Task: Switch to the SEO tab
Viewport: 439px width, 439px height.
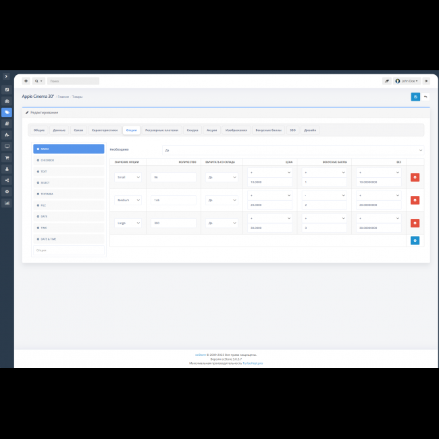Action: [x=292, y=130]
